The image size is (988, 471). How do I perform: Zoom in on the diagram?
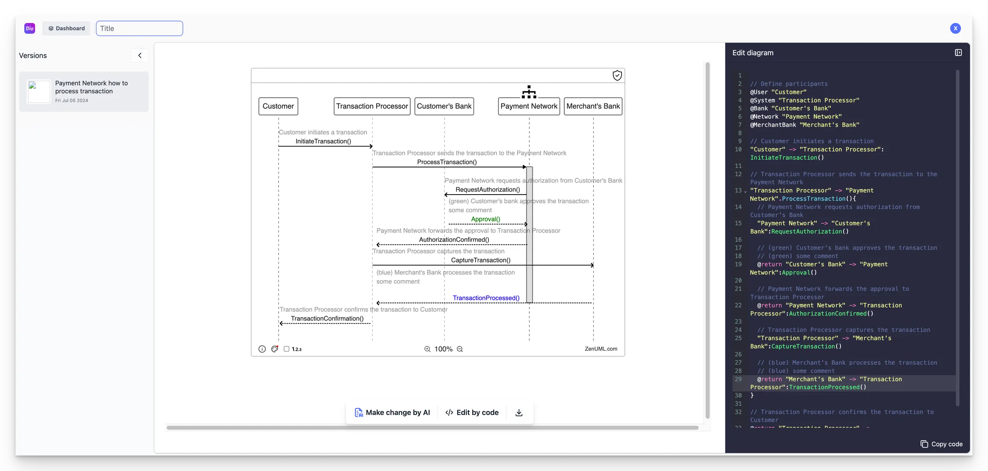pyautogui.click(x=427, y=349)
